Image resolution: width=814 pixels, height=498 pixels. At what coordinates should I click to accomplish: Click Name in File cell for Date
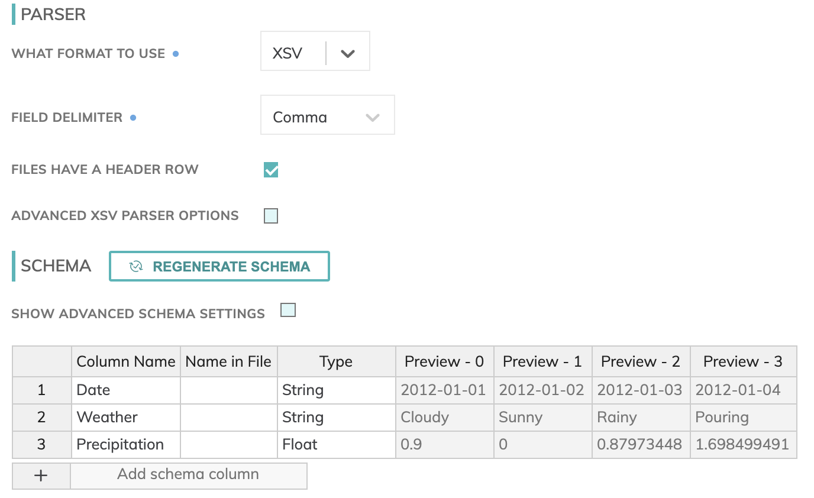(x=228, y=390)
